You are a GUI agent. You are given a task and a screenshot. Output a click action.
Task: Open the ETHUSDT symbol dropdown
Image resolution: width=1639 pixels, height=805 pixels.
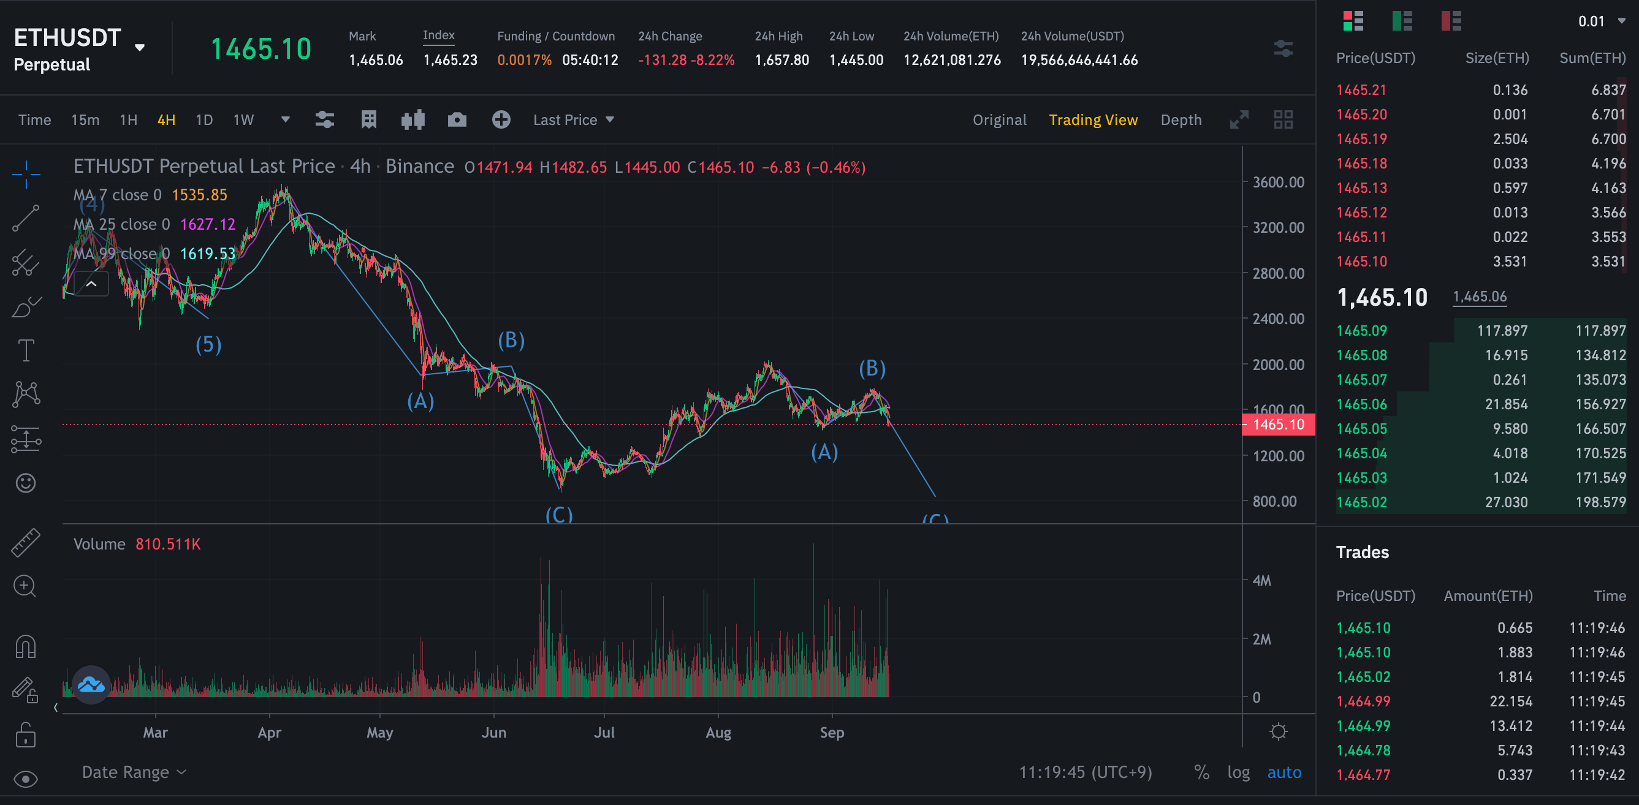point(140,47)
